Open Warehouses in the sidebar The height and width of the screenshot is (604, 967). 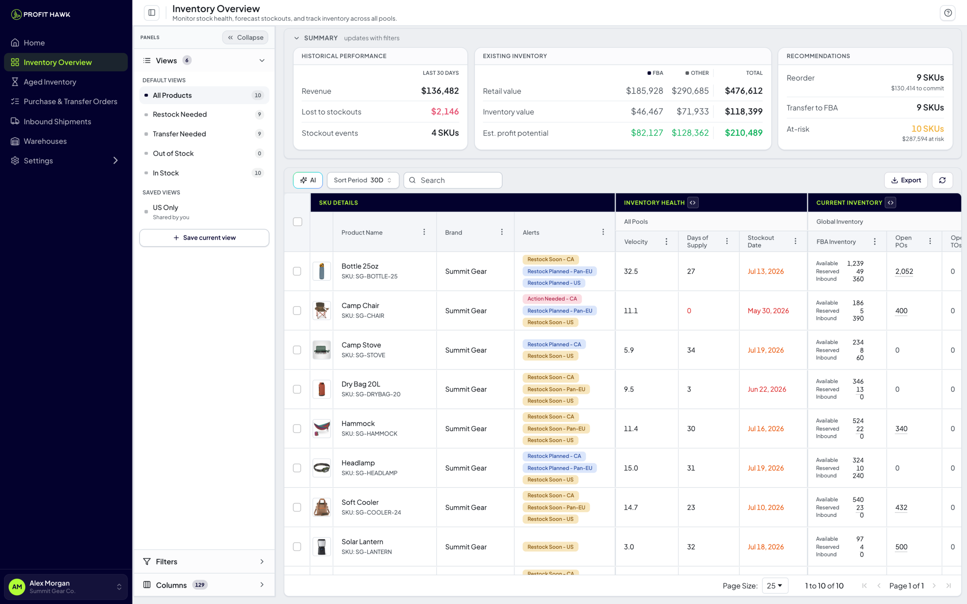(66, 141)
